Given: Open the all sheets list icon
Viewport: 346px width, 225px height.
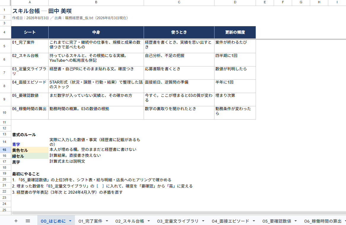Looking at the screenshot, I should [28, 221].
